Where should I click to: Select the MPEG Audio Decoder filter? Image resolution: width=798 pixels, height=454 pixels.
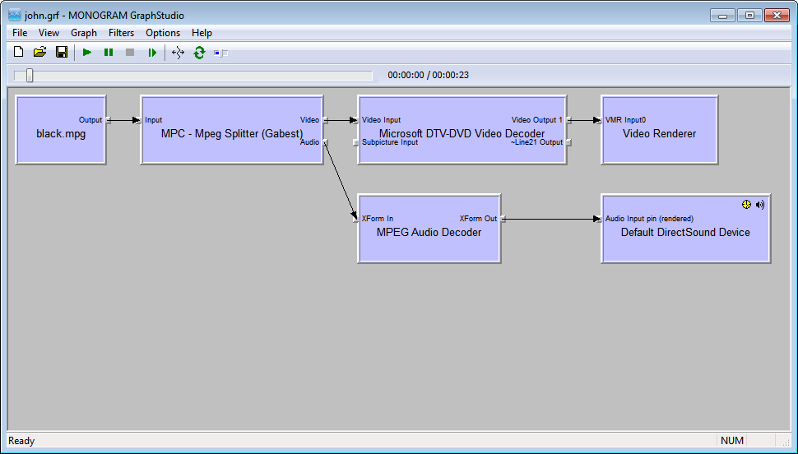pyautogui.click(x=429, y=229)
